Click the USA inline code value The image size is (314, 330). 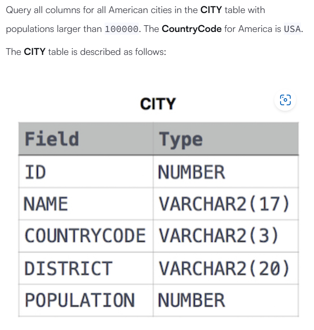292,29
